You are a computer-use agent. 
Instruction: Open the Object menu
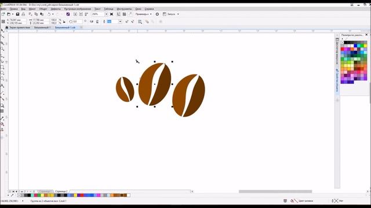[x=43, y=9]
